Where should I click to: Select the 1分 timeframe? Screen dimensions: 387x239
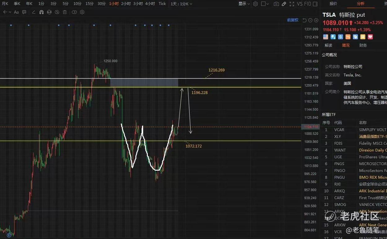tap(41, 4)
